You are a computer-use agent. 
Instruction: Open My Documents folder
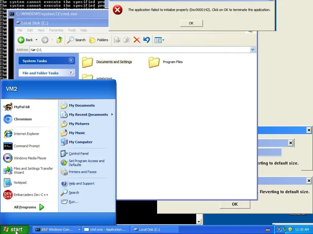tap(78, 105)
